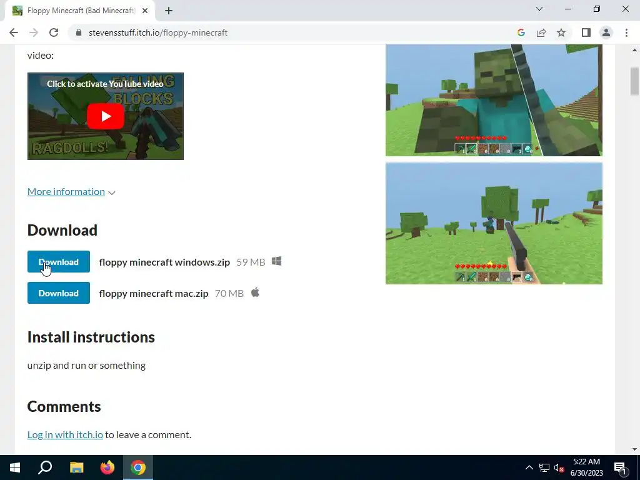This screenshot has height=480, width=640.
Task: Open the Google icon in the address bar
Action: click(x=521, y=32)
